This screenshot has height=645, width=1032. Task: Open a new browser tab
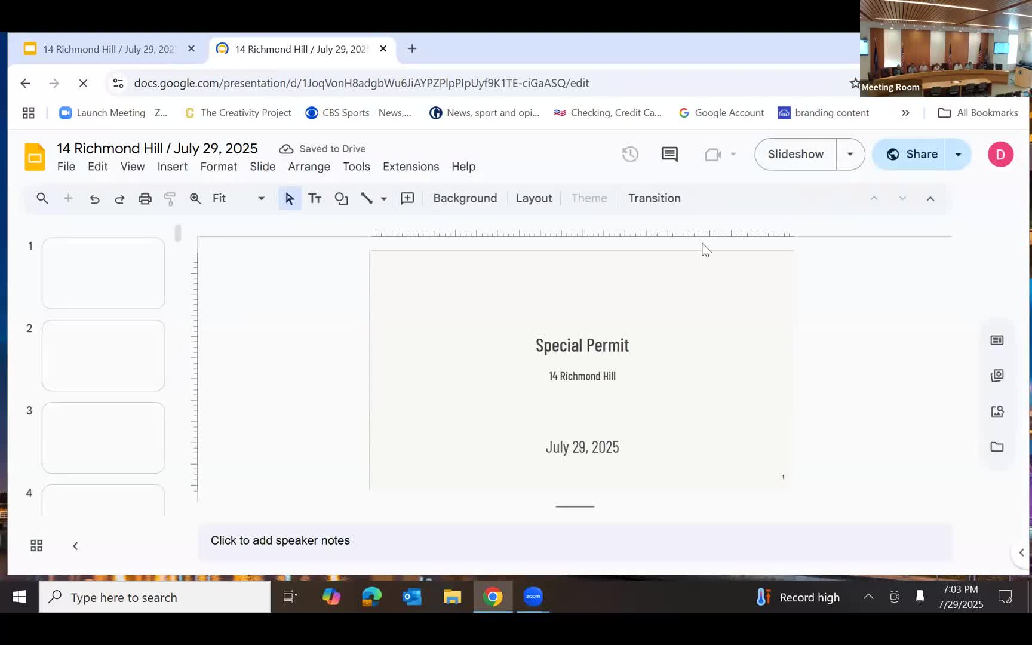point(412,49)
